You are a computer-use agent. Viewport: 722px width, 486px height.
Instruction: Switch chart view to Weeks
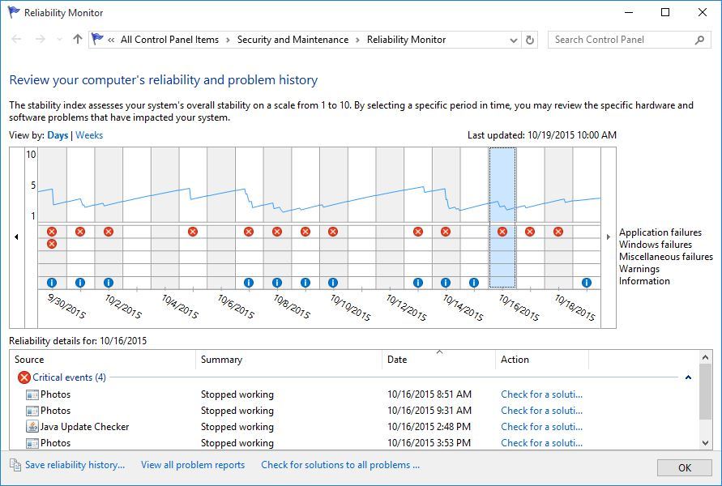click(x=89, y=135)
